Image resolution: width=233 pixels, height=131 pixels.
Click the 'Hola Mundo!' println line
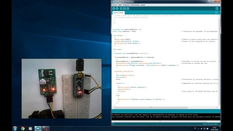(127, 44)
